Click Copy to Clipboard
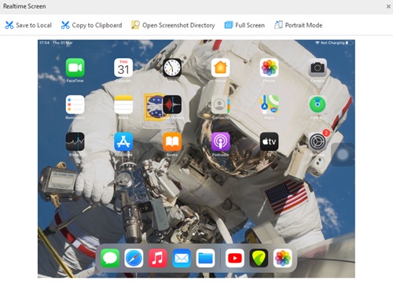Viewport: 393px width, 284px height. pos(91,25)
